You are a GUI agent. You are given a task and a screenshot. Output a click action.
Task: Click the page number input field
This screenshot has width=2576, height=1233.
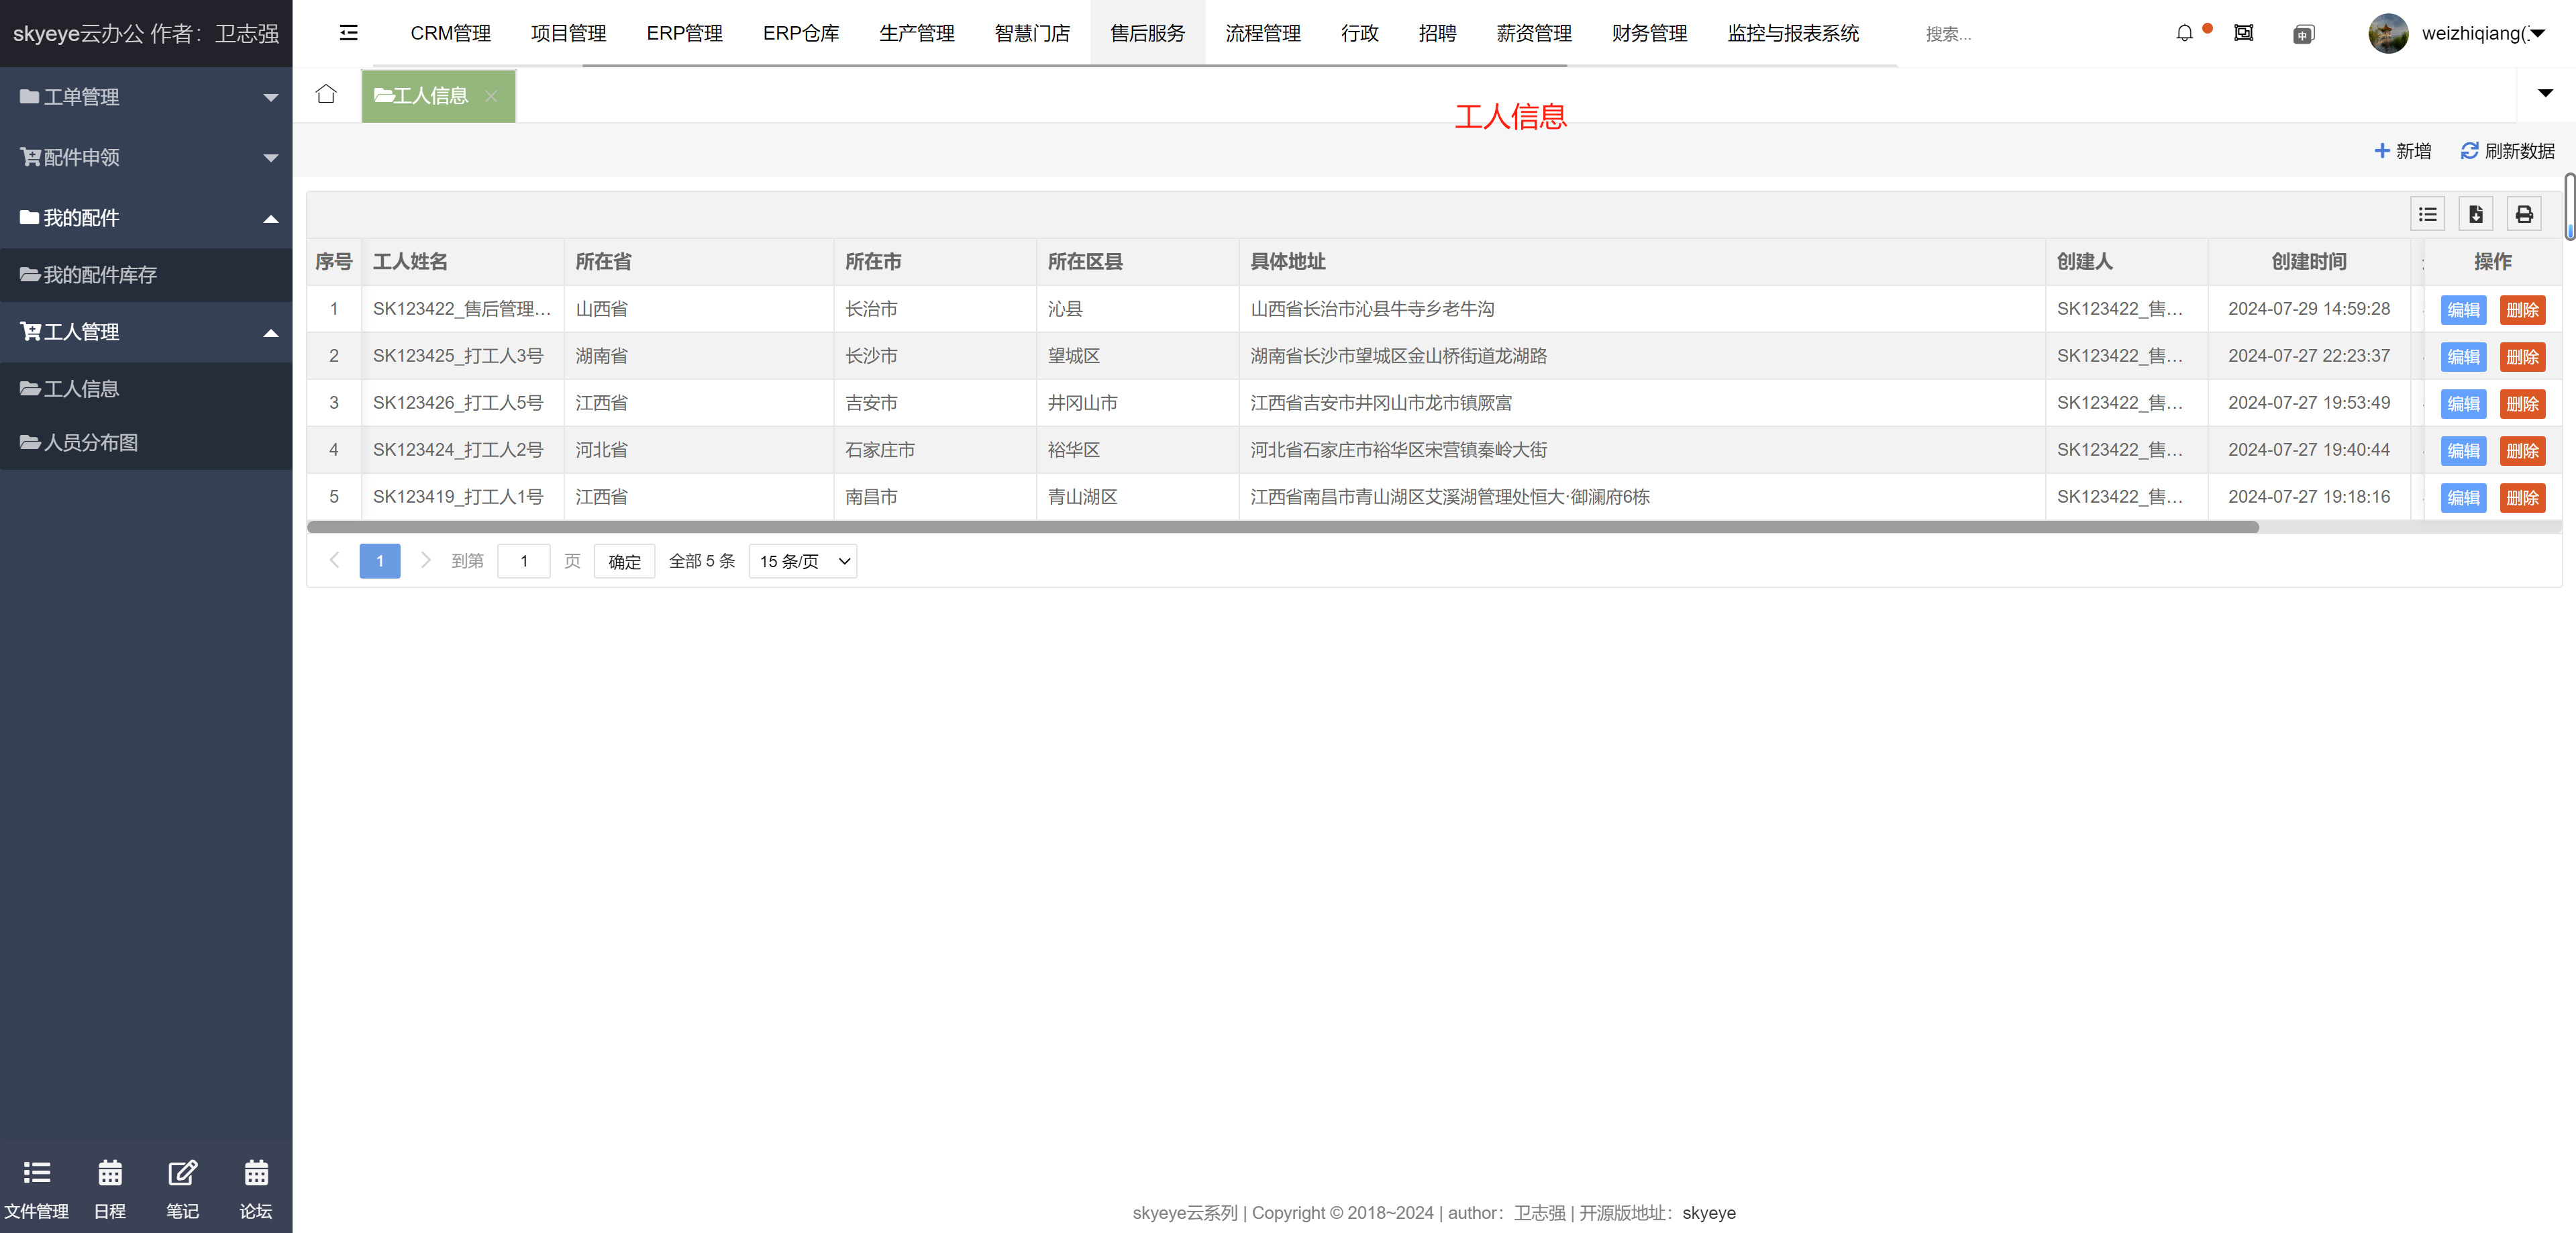click(x=523, y=561)
